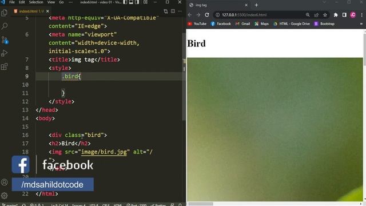Image resolution: width=366 pixels, height=206 pixels.
Task: Click the site information icon in address bar
Action: point(217,15)
